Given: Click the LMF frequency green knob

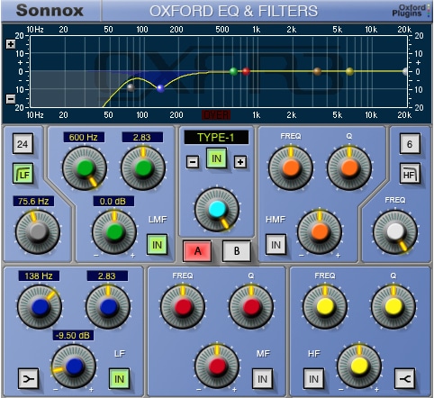Looking at the screenshot, I should coord(85,168).
